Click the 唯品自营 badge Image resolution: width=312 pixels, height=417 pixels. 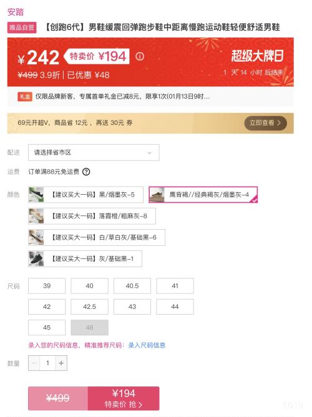tap(22, 27)
